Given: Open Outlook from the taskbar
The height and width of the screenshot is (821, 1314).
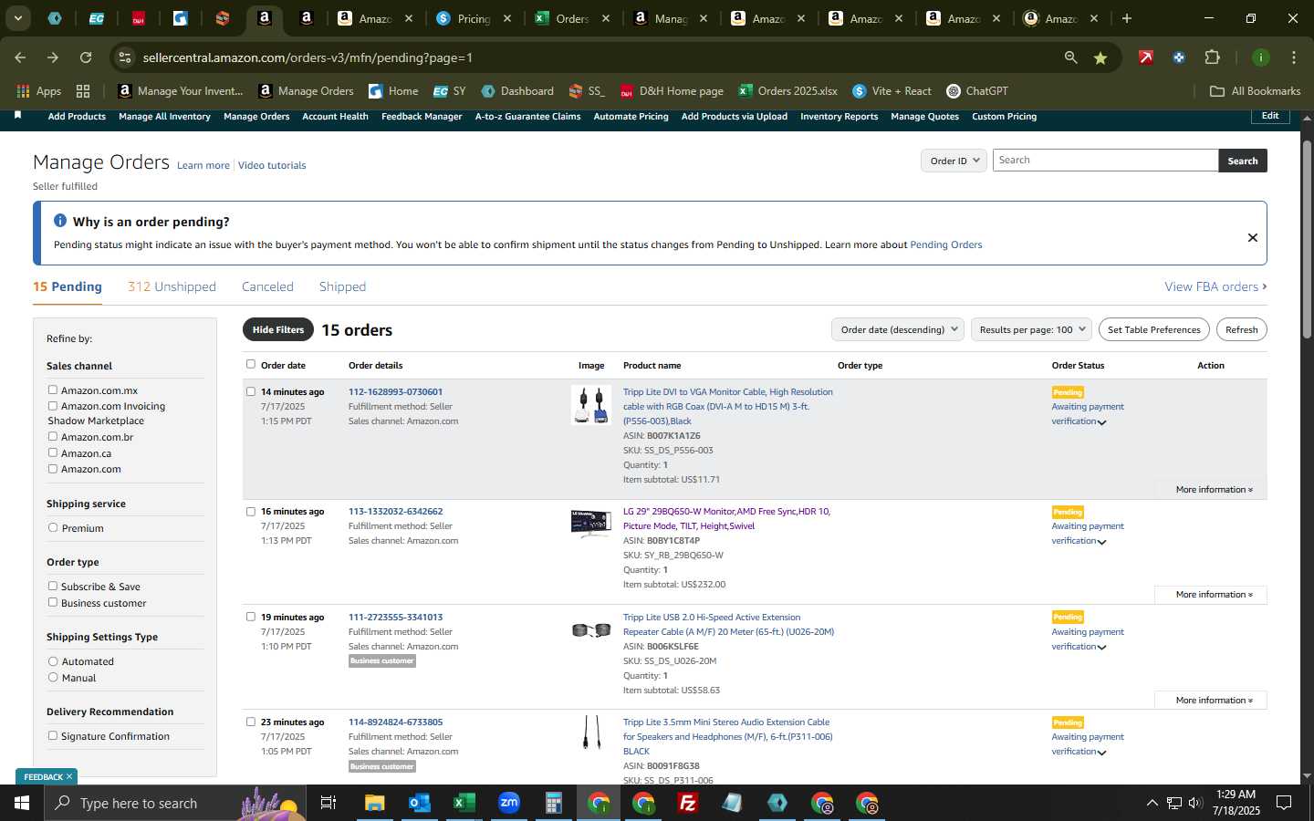Looking at the screenshot, I should click(x=419, y=803).
